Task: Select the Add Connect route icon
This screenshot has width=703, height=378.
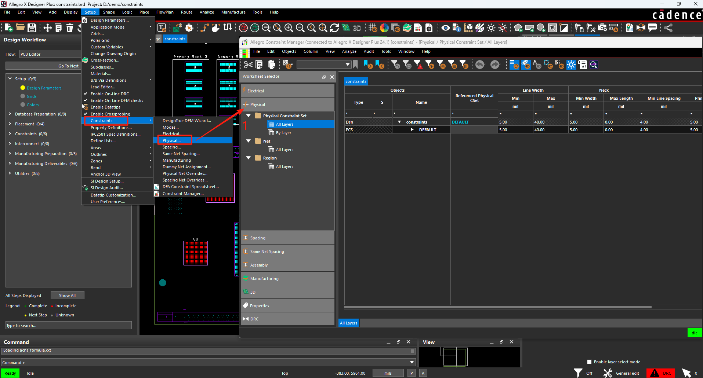Action: 205,27
